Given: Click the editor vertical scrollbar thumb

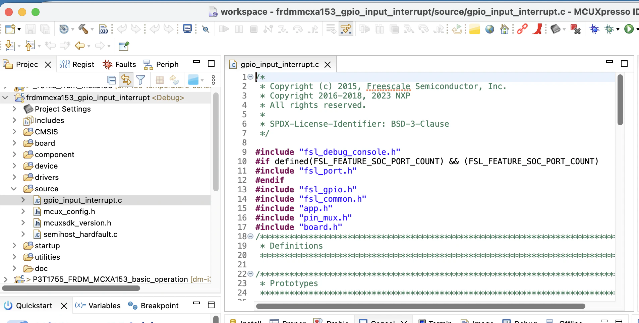Looking at the screenshot, I should [x=620, y=100].
